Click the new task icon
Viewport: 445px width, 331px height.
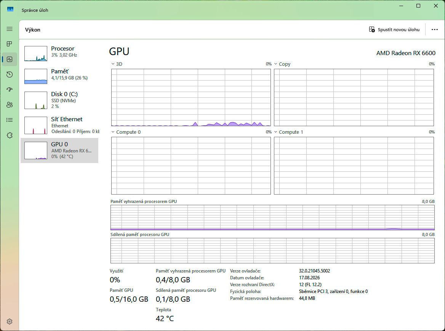pyautogui.click(x=371, y=29)
